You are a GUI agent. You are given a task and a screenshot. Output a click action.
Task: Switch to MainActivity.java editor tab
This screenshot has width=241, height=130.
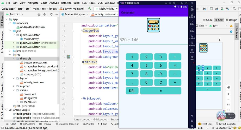[x=75, y=14]
